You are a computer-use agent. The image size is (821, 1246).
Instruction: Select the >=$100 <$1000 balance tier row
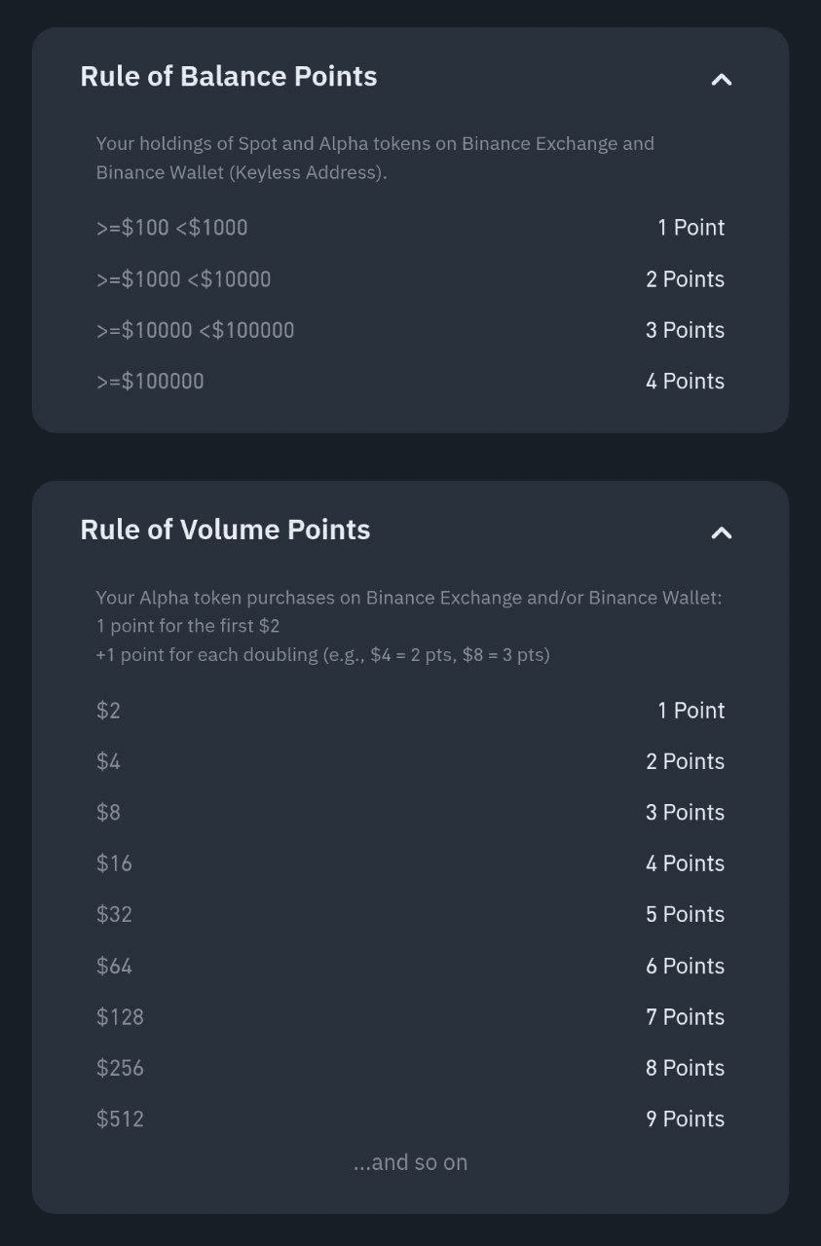click(172, 228)
